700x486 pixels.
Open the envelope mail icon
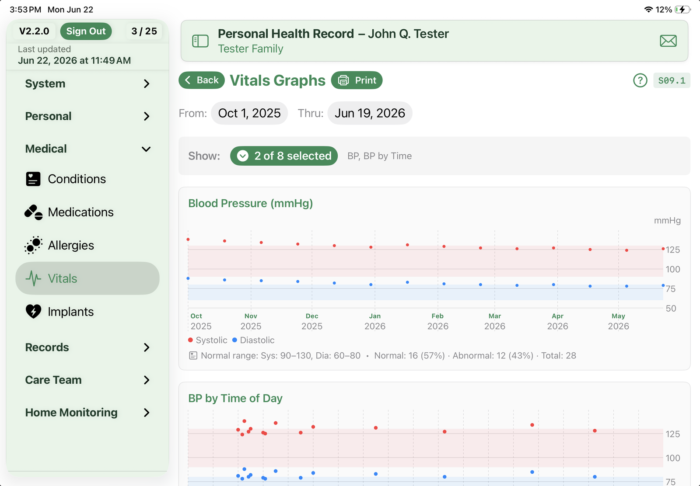click(668, 41)
